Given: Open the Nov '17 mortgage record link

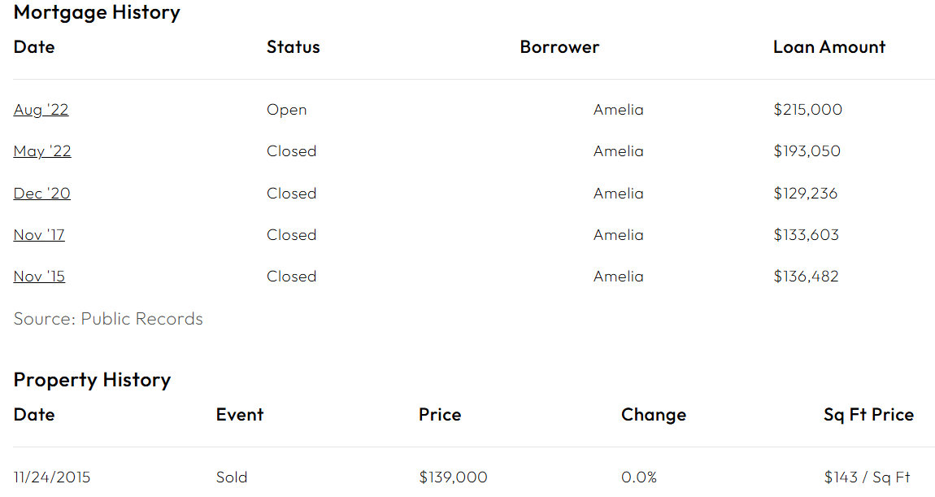Looking at the screenshot, I should [39, 235].
